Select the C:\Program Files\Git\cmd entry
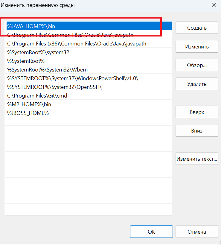This screenshot has width=221, height=245. [x=37, y=96]
